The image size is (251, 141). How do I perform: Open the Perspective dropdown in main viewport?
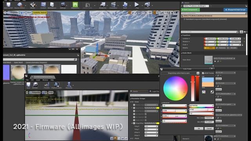click(13, 13)
